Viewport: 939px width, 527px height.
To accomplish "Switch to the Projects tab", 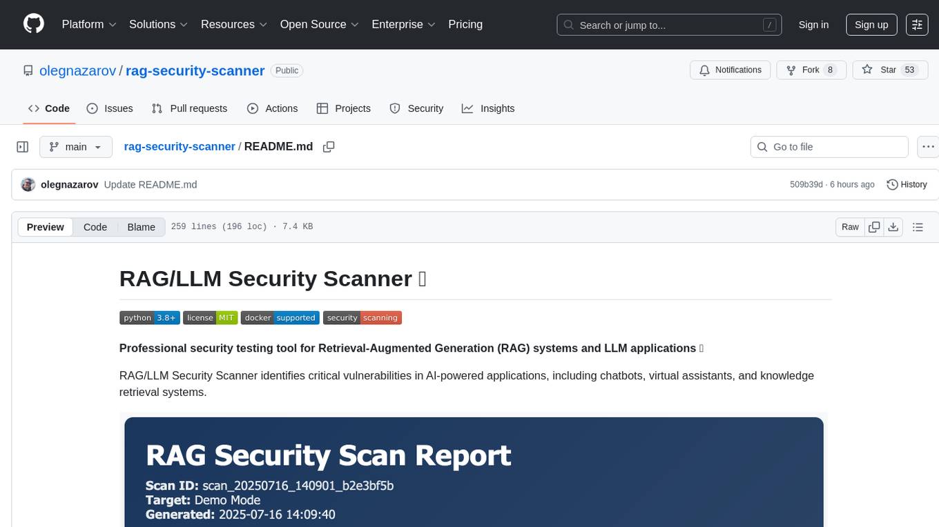I will point(344,108).
